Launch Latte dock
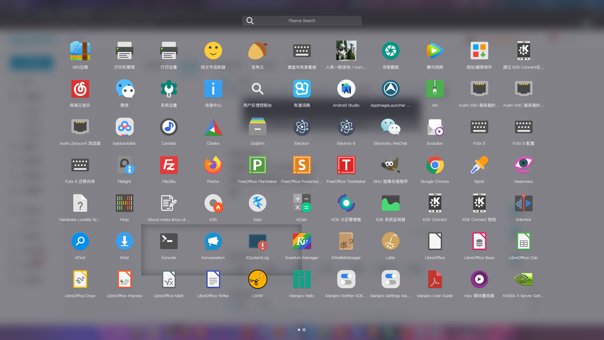604x340 pixels. tap(390, 241)
